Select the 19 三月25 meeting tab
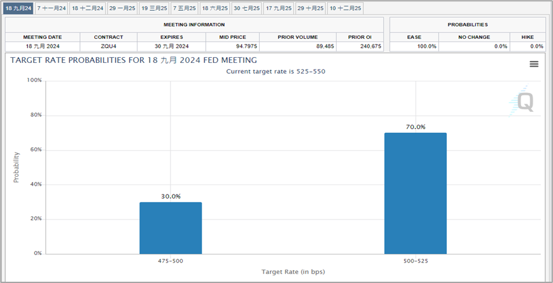553x283 pixels. [154, 8]
